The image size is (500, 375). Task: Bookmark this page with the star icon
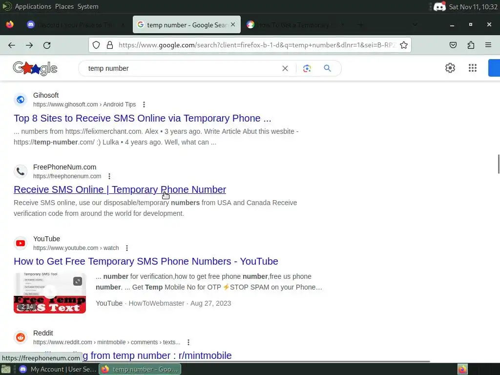pyautogui.click(x=404, y=45)
